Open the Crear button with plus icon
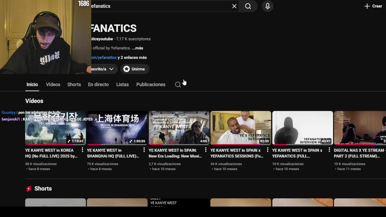386x217 pixels. [373, 6]
